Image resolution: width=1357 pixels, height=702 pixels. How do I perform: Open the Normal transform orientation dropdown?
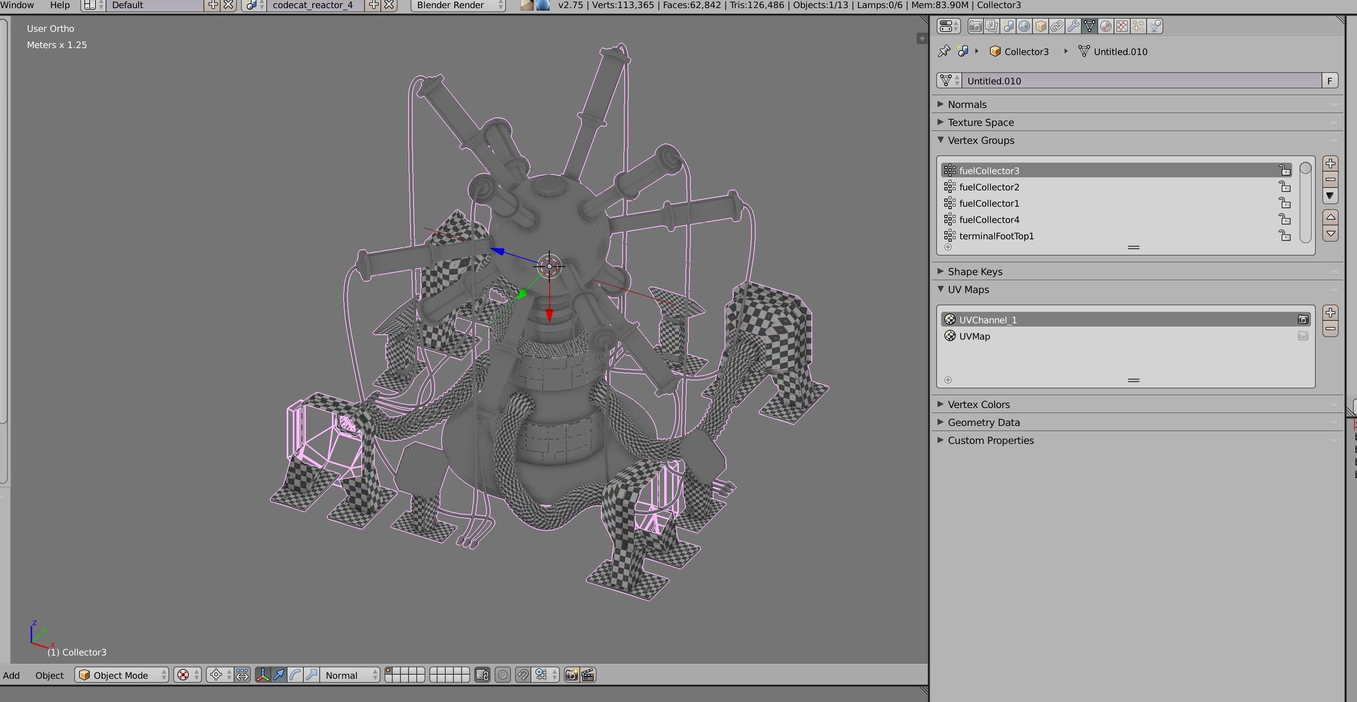(350, 675)
